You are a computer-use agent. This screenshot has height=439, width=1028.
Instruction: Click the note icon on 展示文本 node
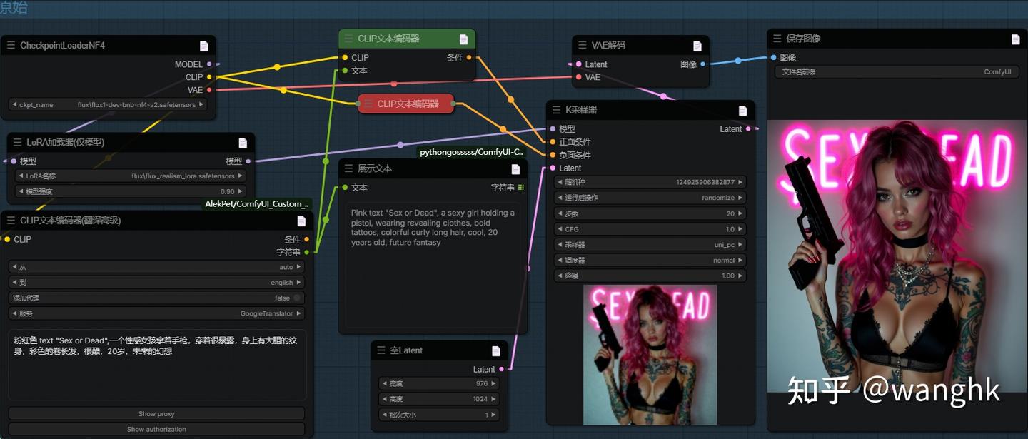[515, 168]
